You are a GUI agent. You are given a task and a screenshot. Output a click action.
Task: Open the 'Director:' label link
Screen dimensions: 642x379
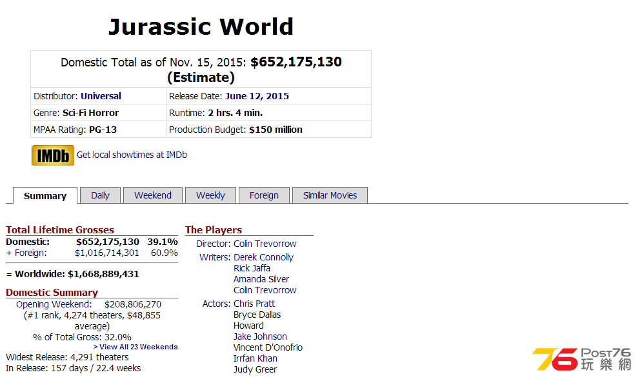click(x=214, y=244)
